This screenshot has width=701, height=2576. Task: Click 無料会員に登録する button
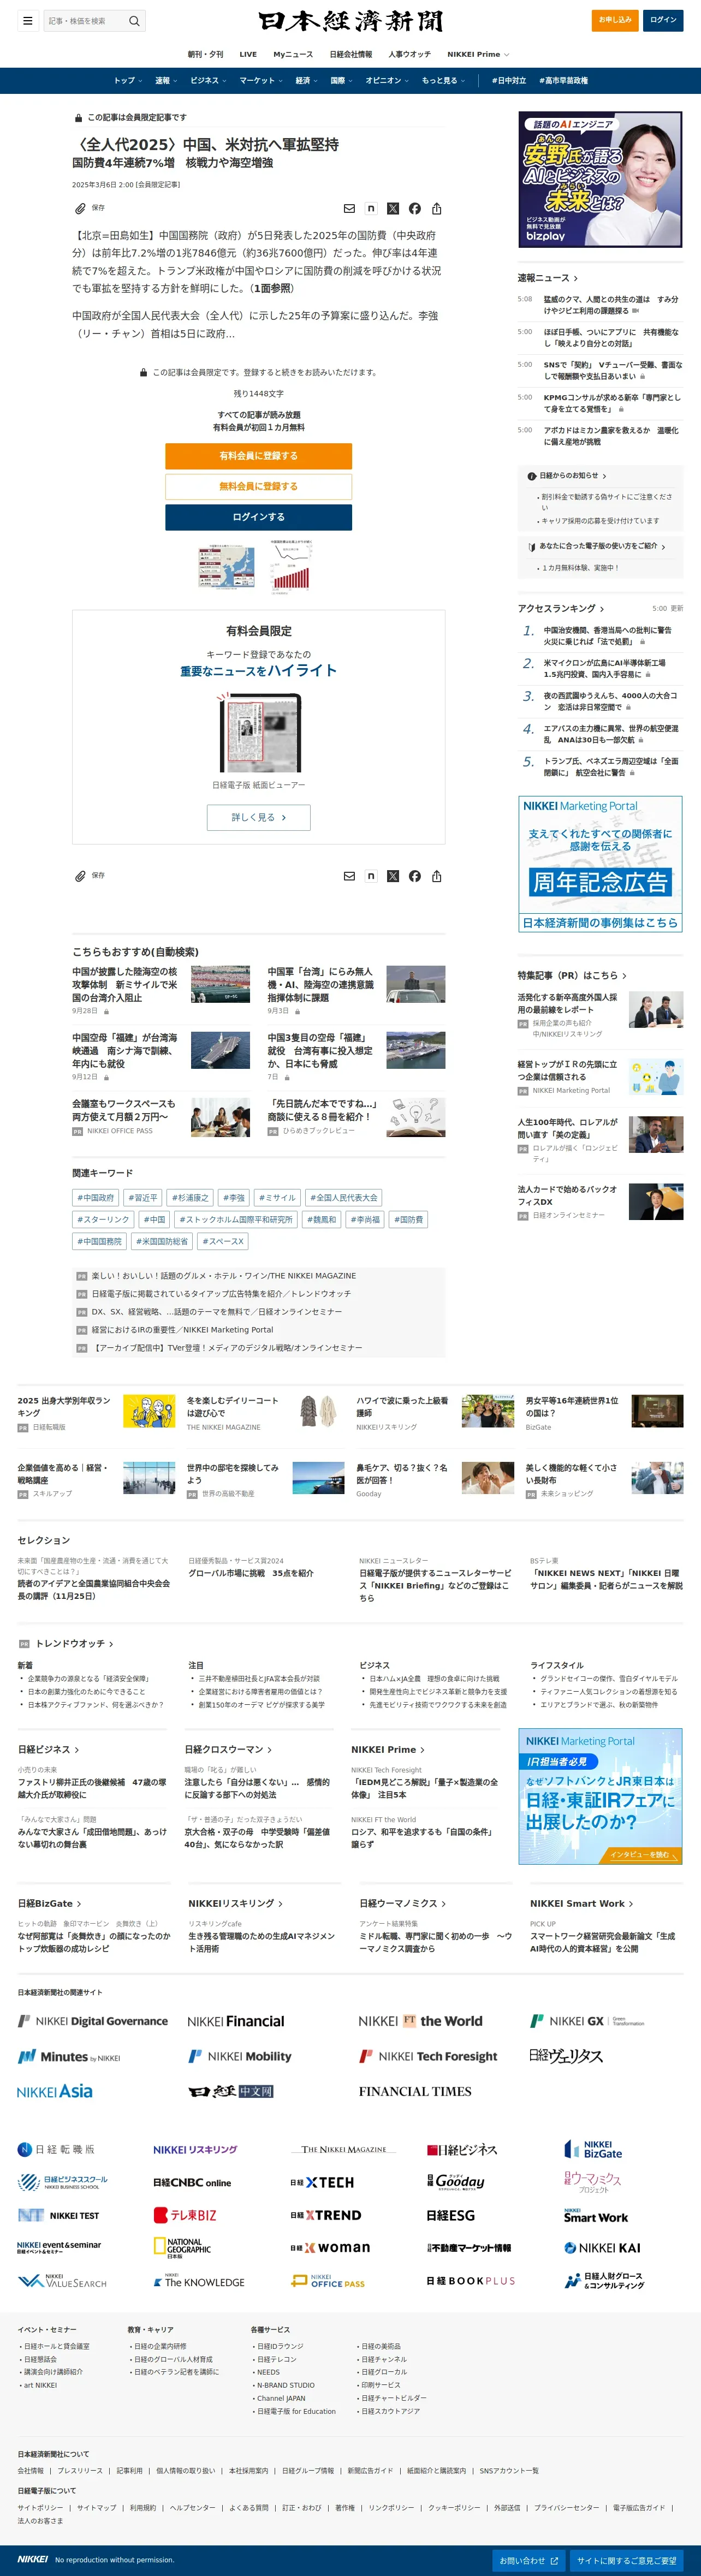tap(258, 486)
